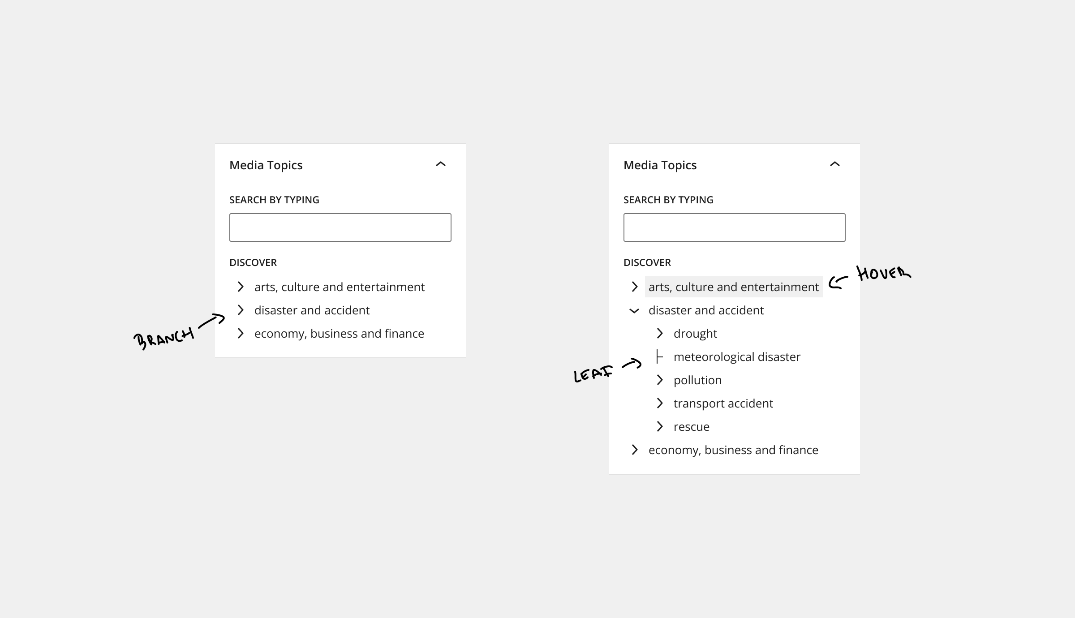
Task: Click the highlighted arts, culture and entertainment item
Action: [x=733, y=287]
